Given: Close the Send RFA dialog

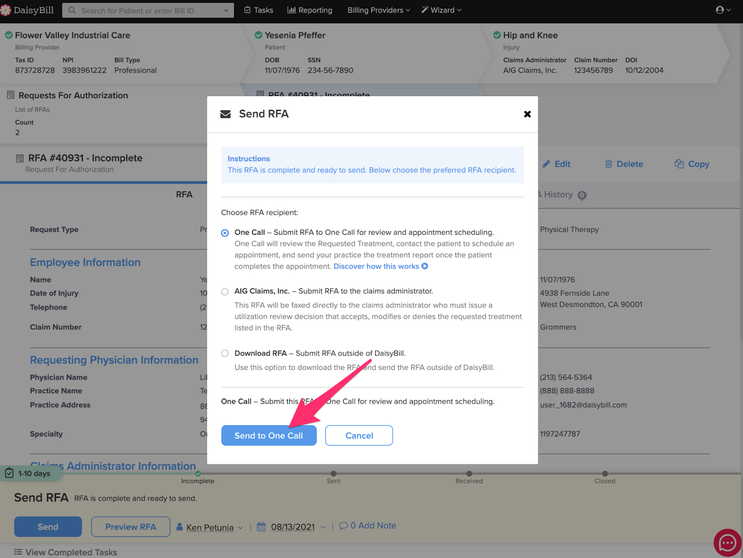Looking at the screenshot, I should tap(527, 114).
